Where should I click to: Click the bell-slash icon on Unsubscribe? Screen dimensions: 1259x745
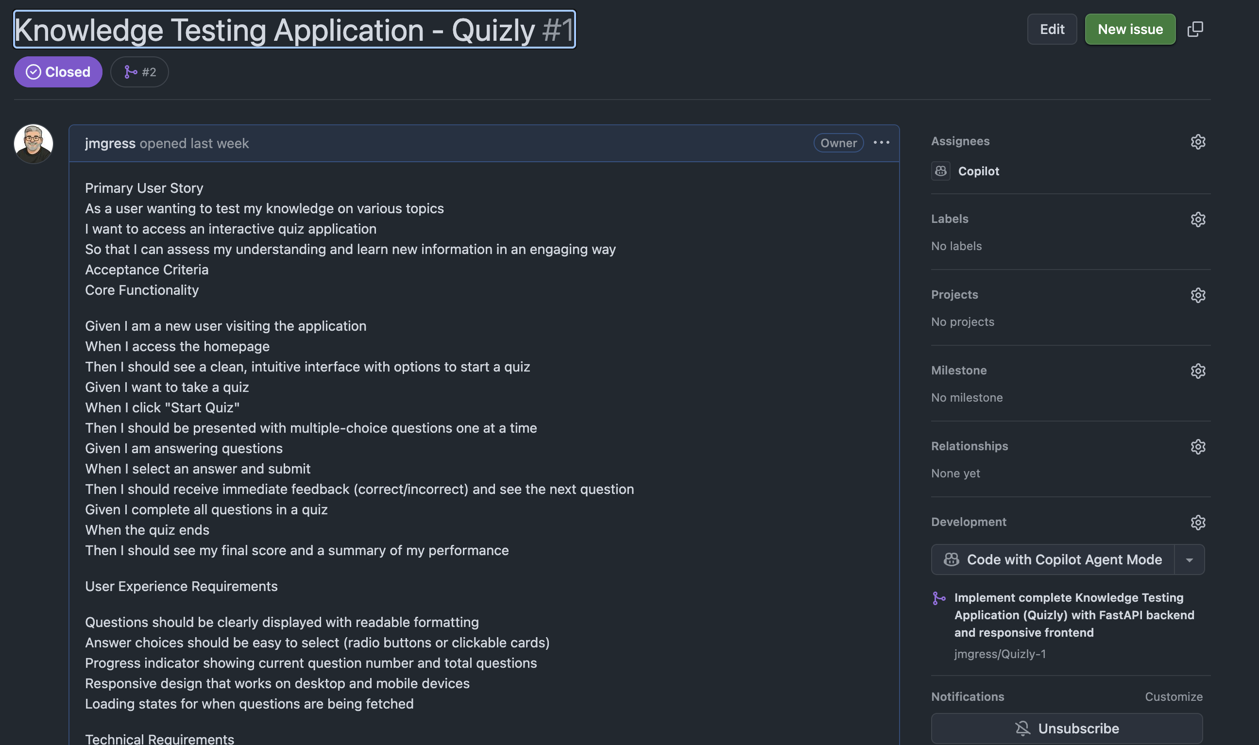coord(1022,728)
